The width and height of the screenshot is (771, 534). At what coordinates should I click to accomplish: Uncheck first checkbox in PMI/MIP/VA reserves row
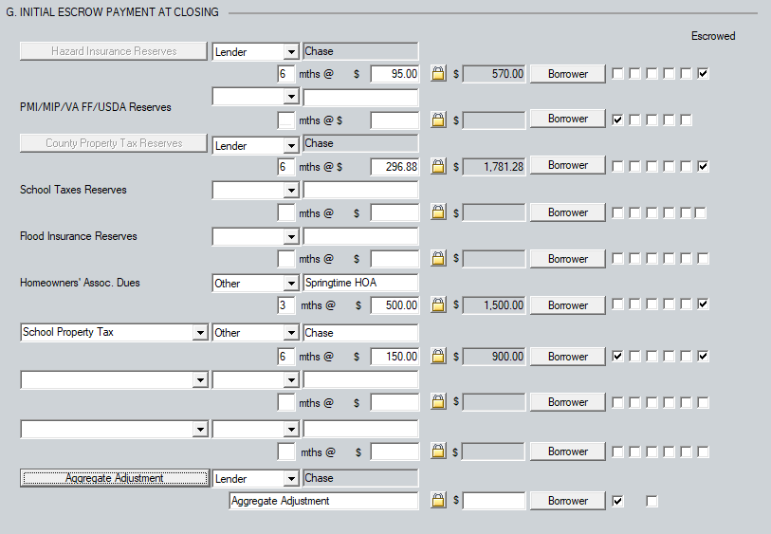pyautogui.click(x=618, y=120)
